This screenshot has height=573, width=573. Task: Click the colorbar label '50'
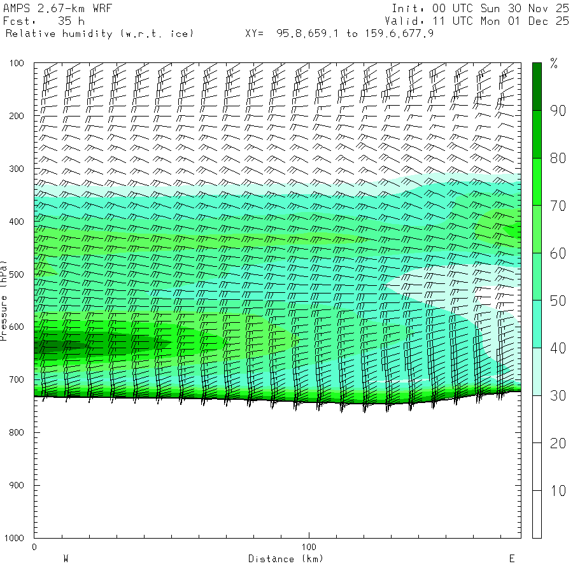point(558,301)
